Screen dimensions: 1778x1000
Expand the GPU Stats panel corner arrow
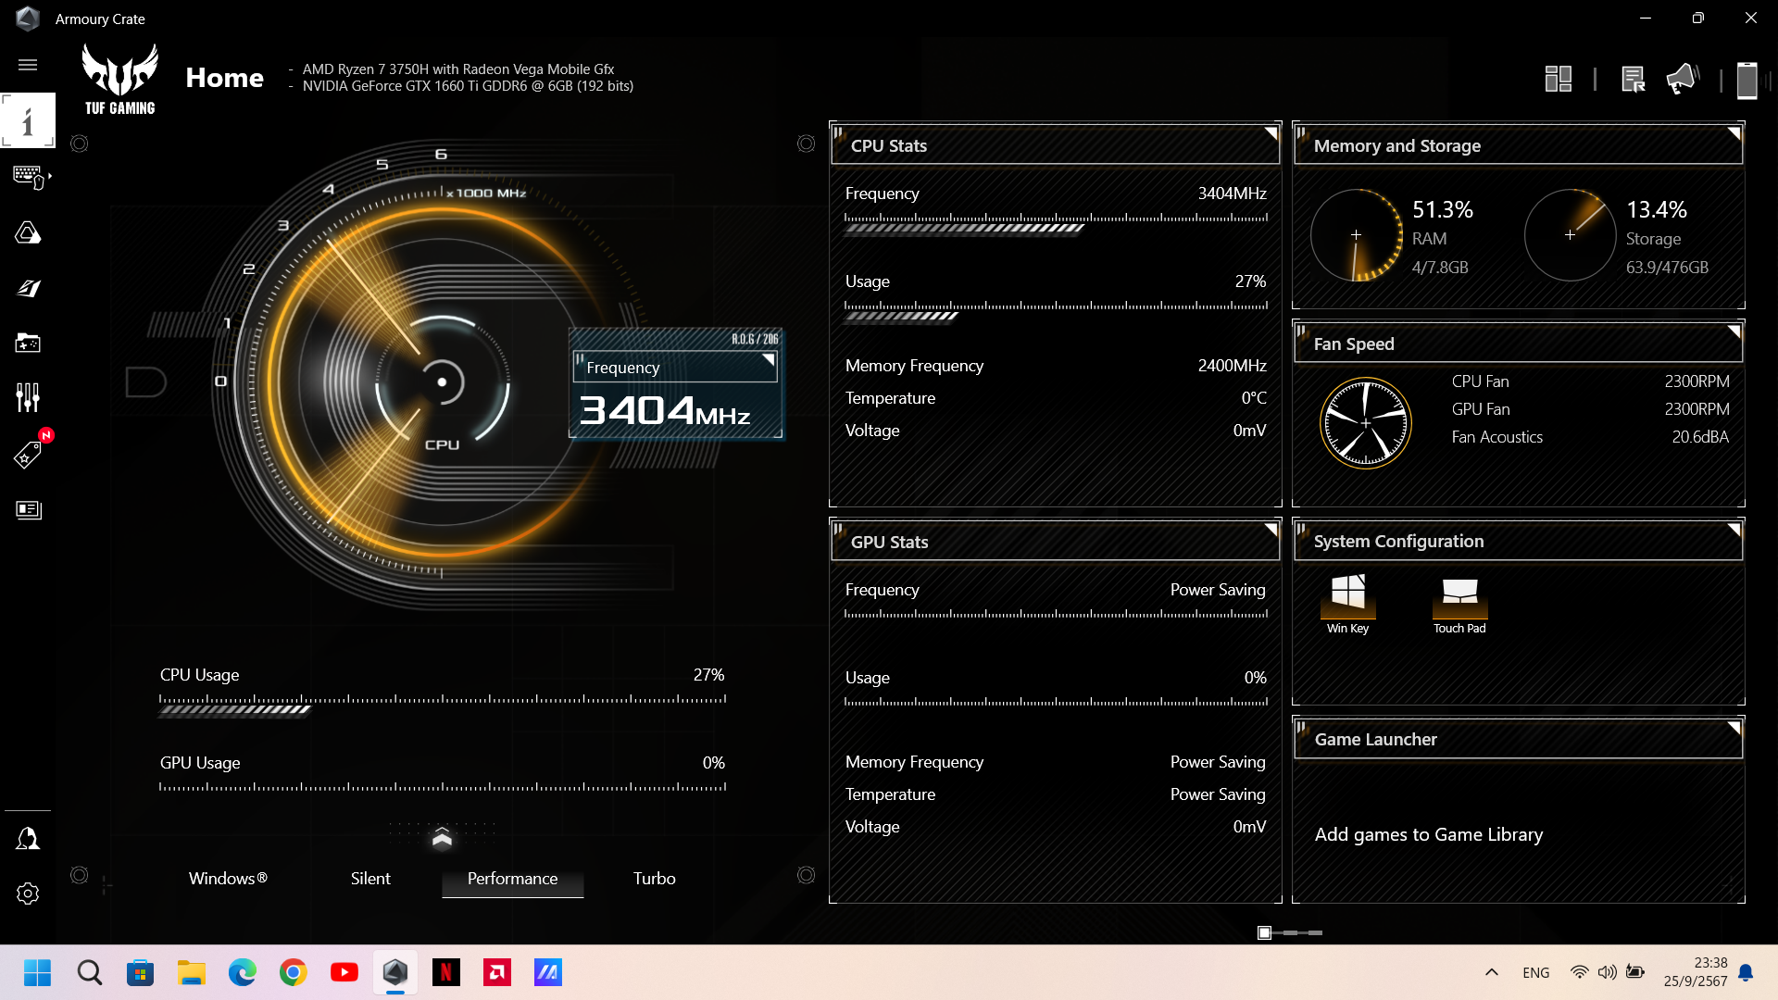point(1271,530)
